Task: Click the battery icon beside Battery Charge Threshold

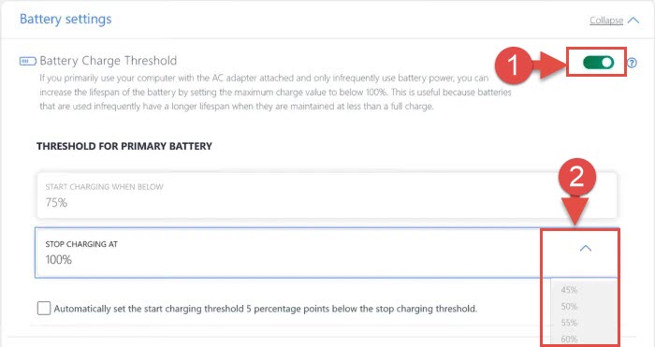Action: pyautogui.click(x=27, y=62)
